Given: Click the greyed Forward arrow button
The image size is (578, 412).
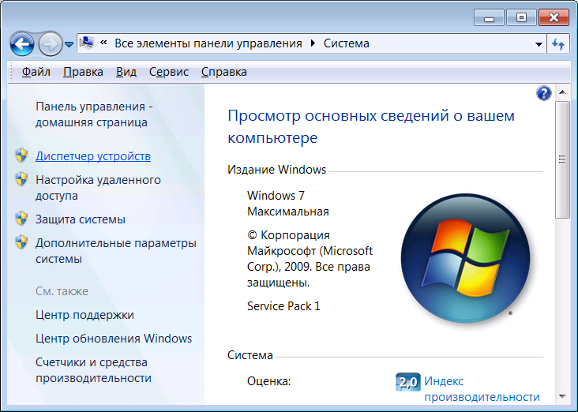Looking at the screenshot, I should [x=50, y=44].
